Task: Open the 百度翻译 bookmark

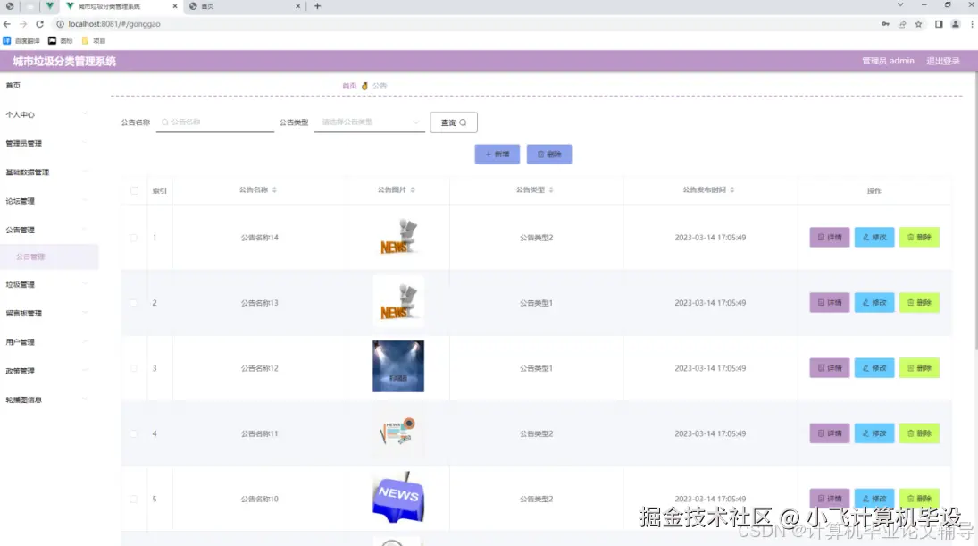Action: (21, 40)
